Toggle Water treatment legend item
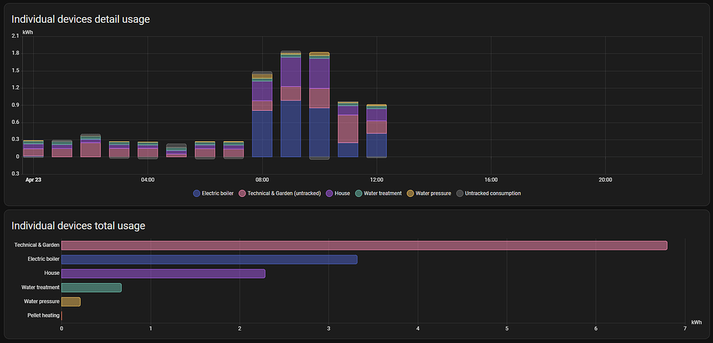The width and height of the screenshot is (713, 343). tap(378, 194)
